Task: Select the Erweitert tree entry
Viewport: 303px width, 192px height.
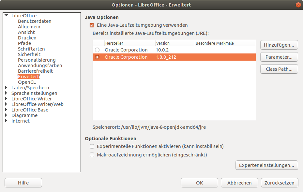Action: pyautogui.click(x=28, y=77)
